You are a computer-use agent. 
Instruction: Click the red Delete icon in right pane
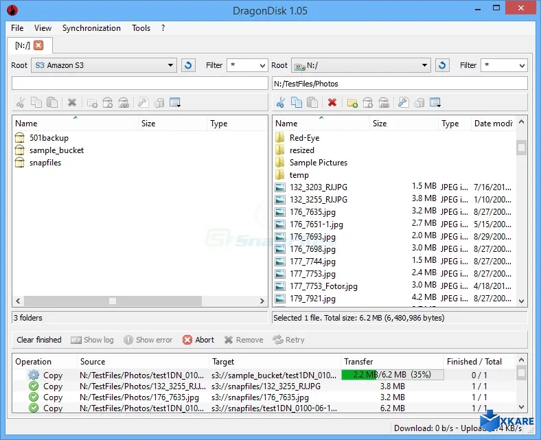(x=332, y=102)
